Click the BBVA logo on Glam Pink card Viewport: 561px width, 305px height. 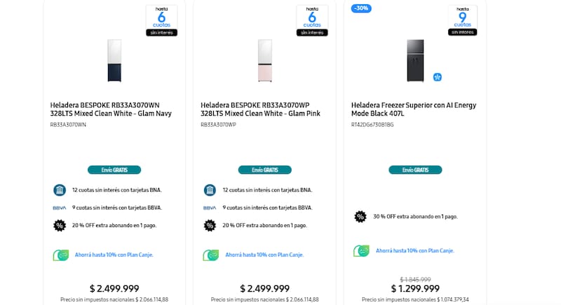tap(210, 208)
